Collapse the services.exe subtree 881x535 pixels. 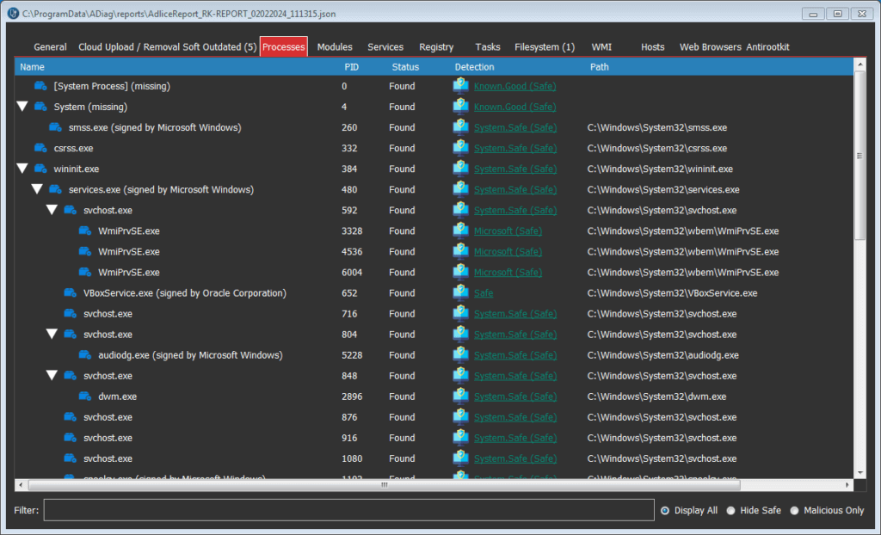[x=37, y=189]
